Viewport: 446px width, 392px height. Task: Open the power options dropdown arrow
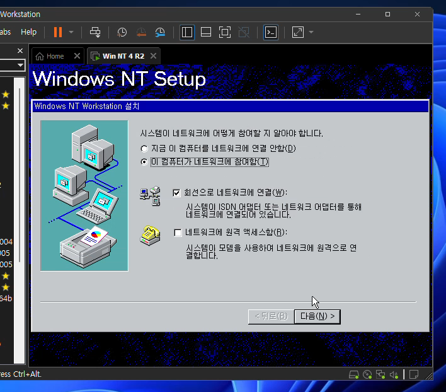click(71, 32)
